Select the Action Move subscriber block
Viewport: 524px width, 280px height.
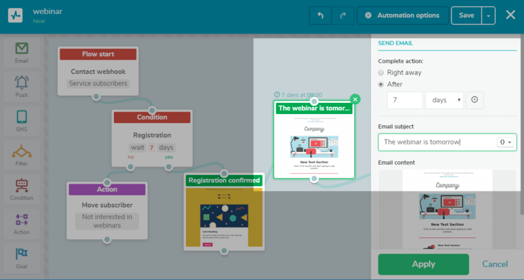107,210
